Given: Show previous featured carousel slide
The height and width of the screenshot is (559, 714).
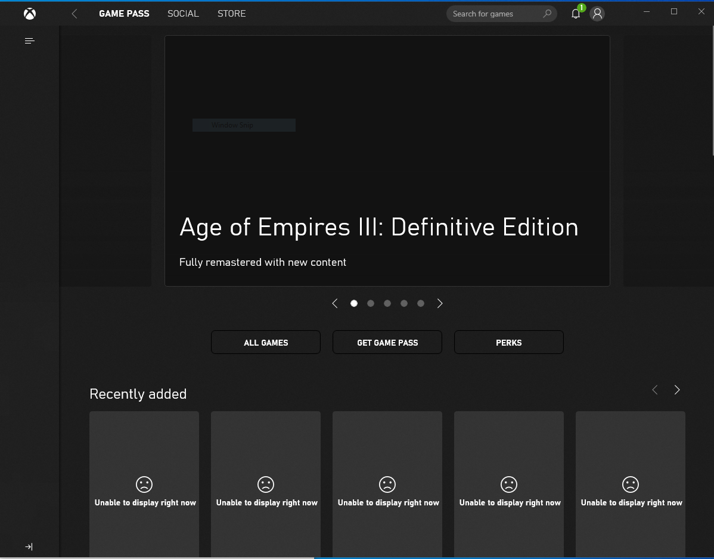Looking at the screenshot, I should [x=335, y=303].
